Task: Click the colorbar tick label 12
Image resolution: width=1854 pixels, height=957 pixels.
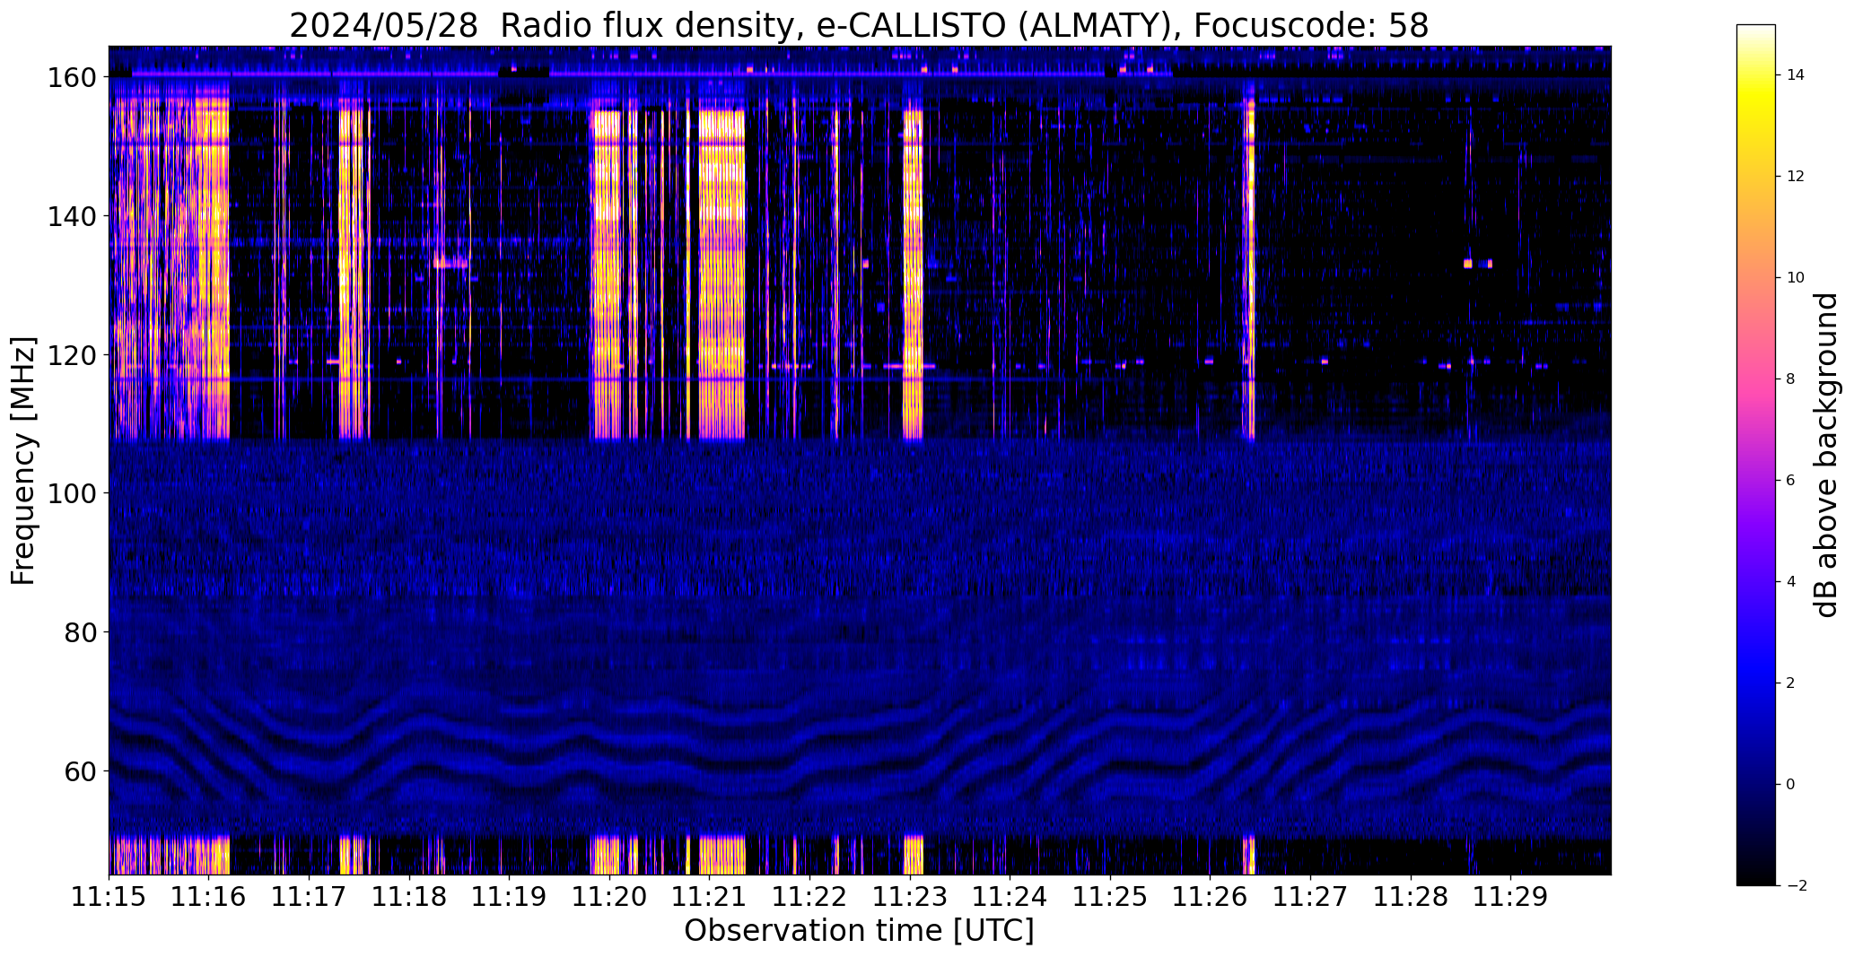Action: tap(1795, 177)
